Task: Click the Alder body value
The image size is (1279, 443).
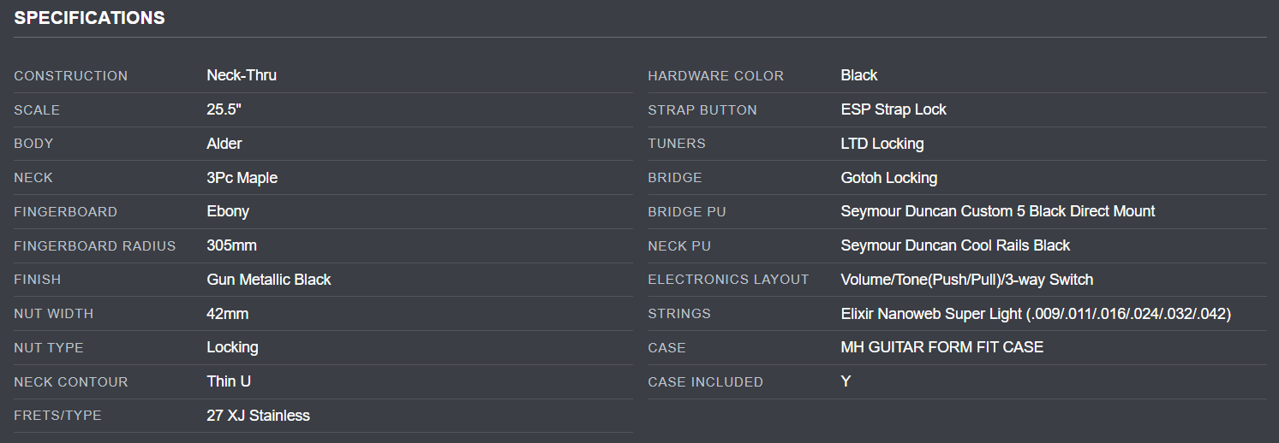Action: click(x=224, y=144)
